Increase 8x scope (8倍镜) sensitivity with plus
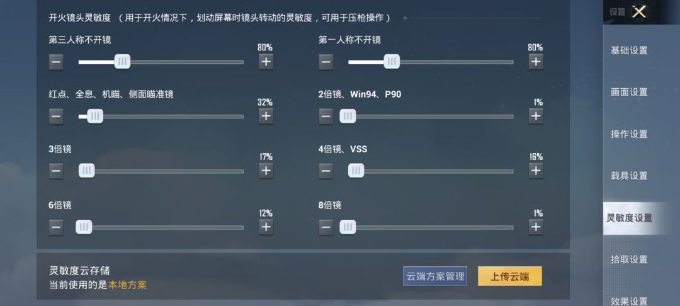The image size is (680, 306). pyautogui.click(x=535, y=227)
